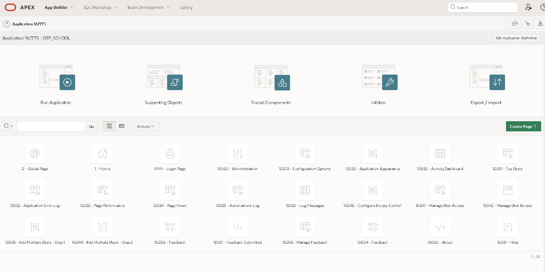The width and height of the screenshot is (545, 271).
Task: Open 10060 - About page icon
Action: pyautogui.click(x=440, y=227)
